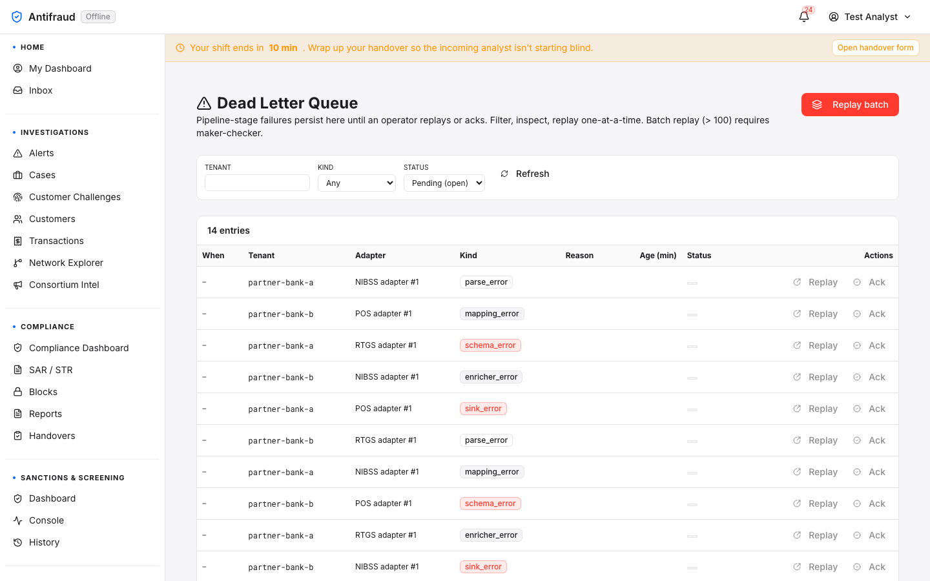Open the Status dropdown showing Pending (open)
Viewport: 930px width, 581px height.
click(x=444, y=183)
